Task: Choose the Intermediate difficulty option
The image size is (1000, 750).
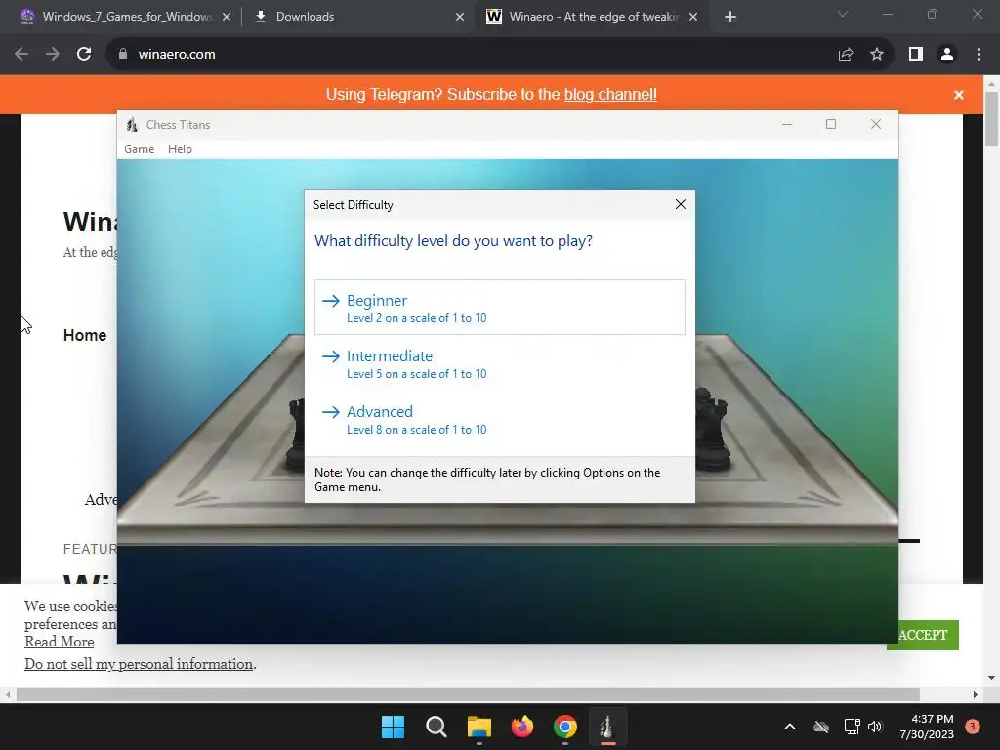Action: pyautogui.click(x=499, y=363)
